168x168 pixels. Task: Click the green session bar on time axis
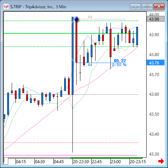point(106,158)
